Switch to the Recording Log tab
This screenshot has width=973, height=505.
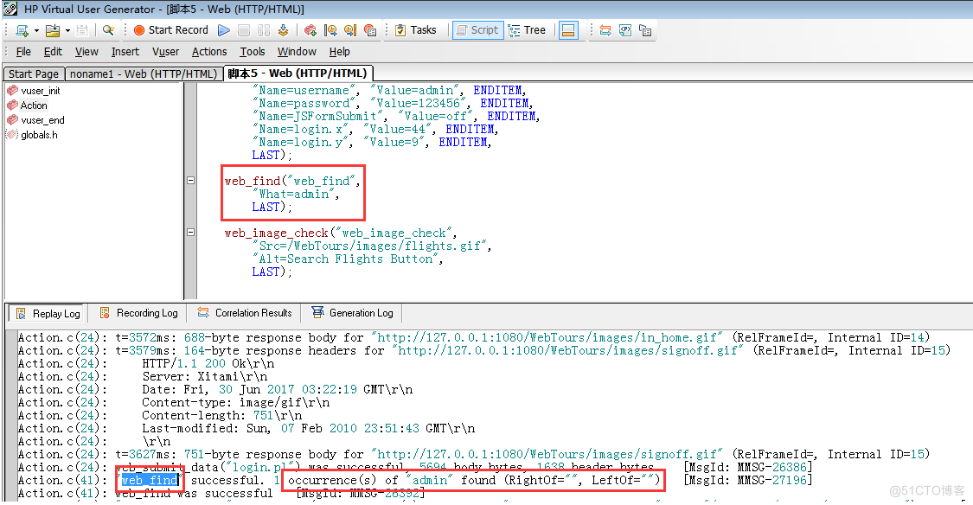(x=138, y=313)
